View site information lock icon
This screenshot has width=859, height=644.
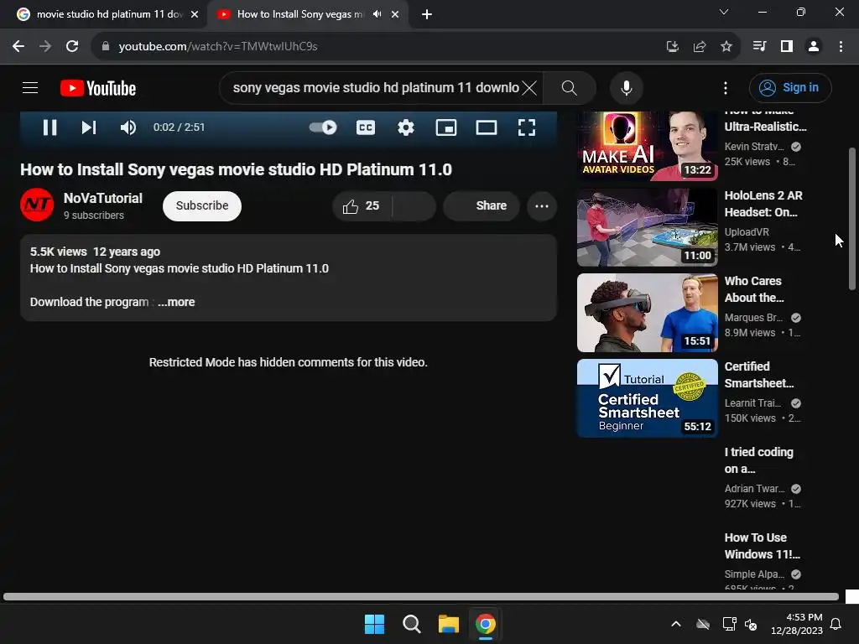(x=106, y=47)
